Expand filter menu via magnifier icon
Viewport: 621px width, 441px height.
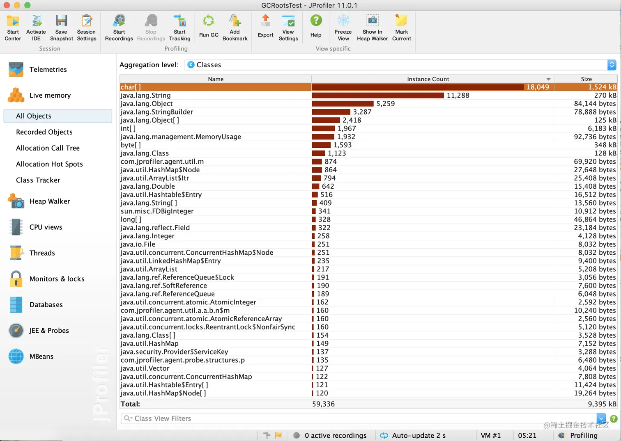(128, 418)
